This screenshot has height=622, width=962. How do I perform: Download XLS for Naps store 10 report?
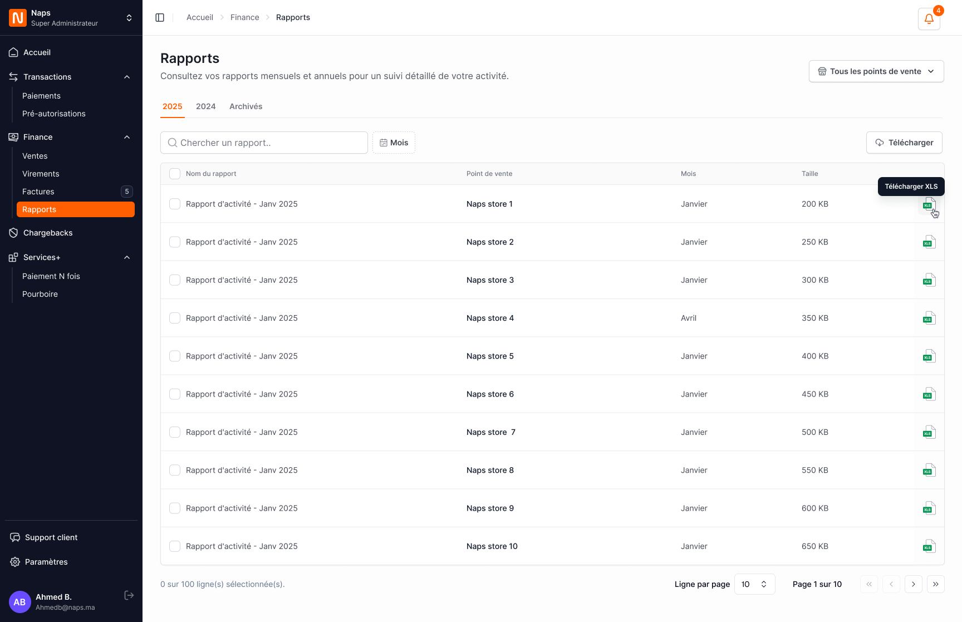click(x=929, y=546)
